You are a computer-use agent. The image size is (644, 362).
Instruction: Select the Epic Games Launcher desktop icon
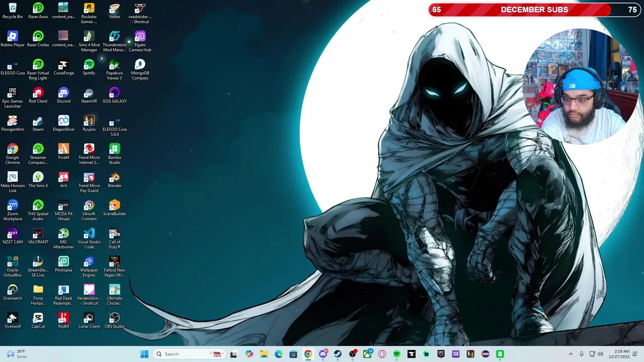coord(13,98)
